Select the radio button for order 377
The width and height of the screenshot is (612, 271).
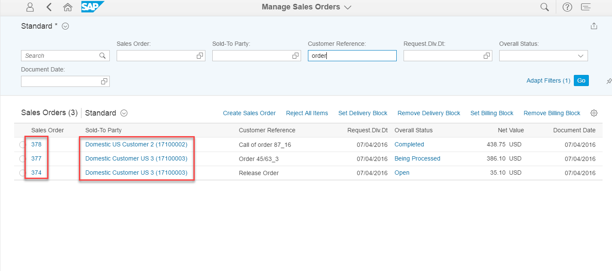click(x=23, y=159)
